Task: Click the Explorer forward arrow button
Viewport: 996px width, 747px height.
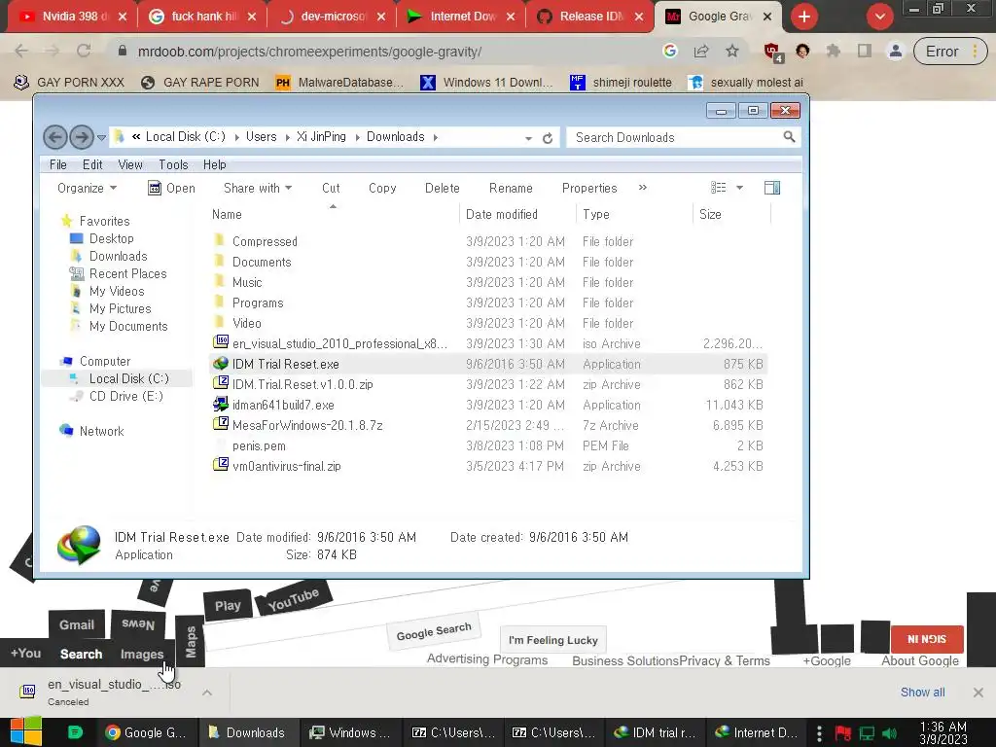Action: [x=82, y=136]
